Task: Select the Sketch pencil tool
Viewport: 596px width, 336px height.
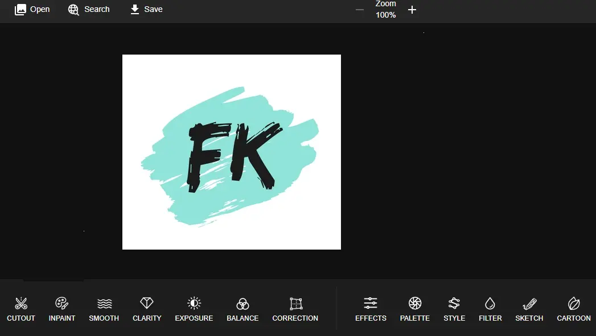Action: 529,309
